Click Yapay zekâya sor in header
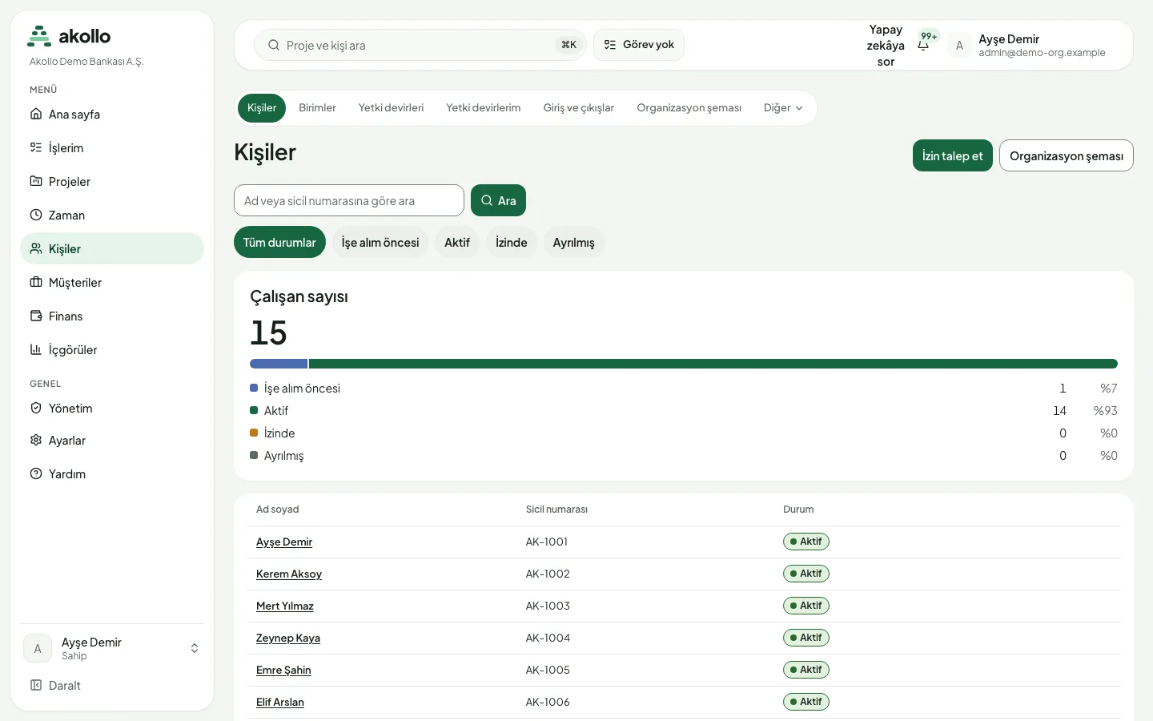 pos(886,46)
